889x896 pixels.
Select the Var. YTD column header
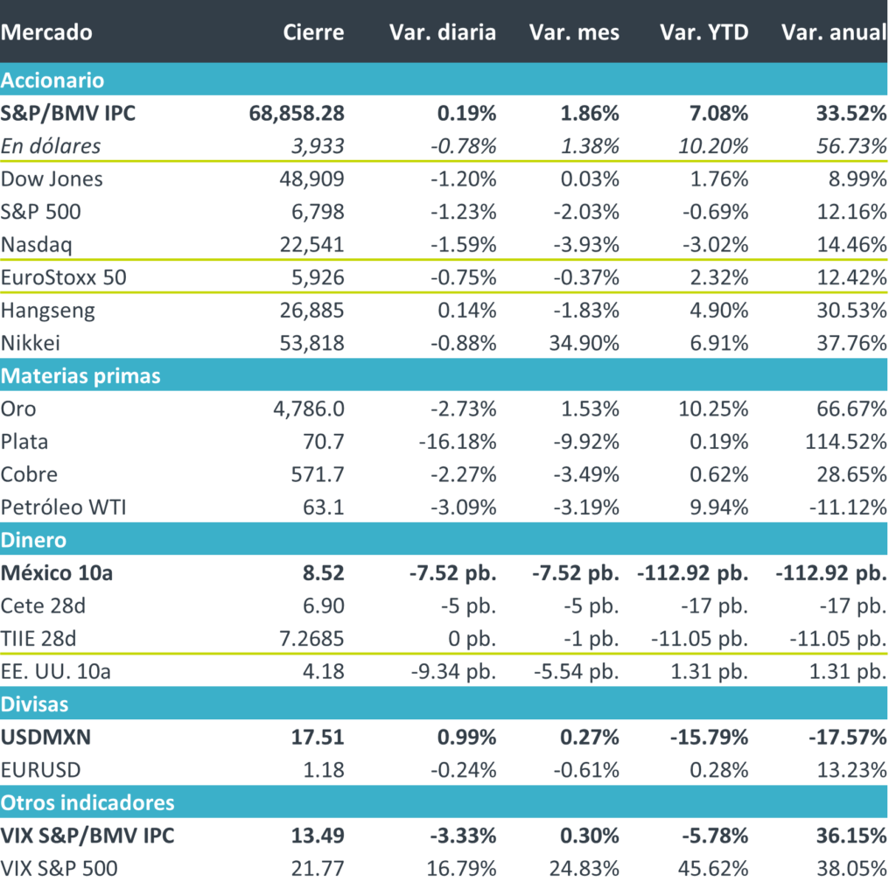tap(703, 32)
